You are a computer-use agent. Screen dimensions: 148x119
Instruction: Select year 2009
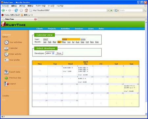(83, 39)
